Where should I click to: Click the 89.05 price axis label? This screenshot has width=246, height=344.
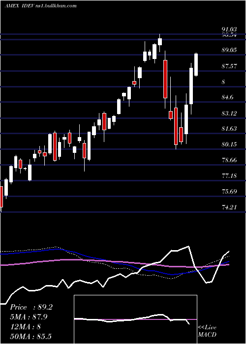click(x=229, y=50)
